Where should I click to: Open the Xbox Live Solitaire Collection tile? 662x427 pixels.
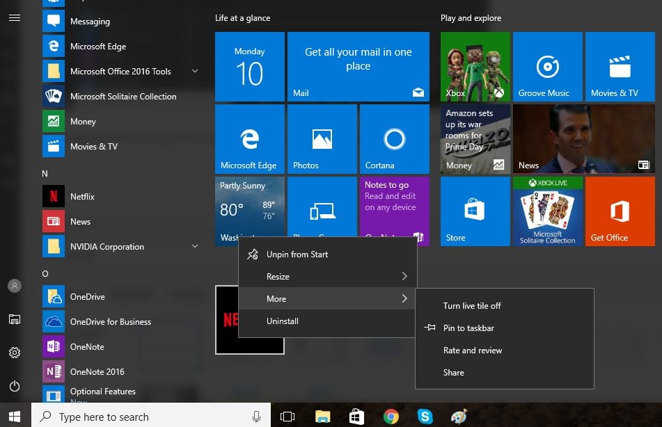pos(548,211)
